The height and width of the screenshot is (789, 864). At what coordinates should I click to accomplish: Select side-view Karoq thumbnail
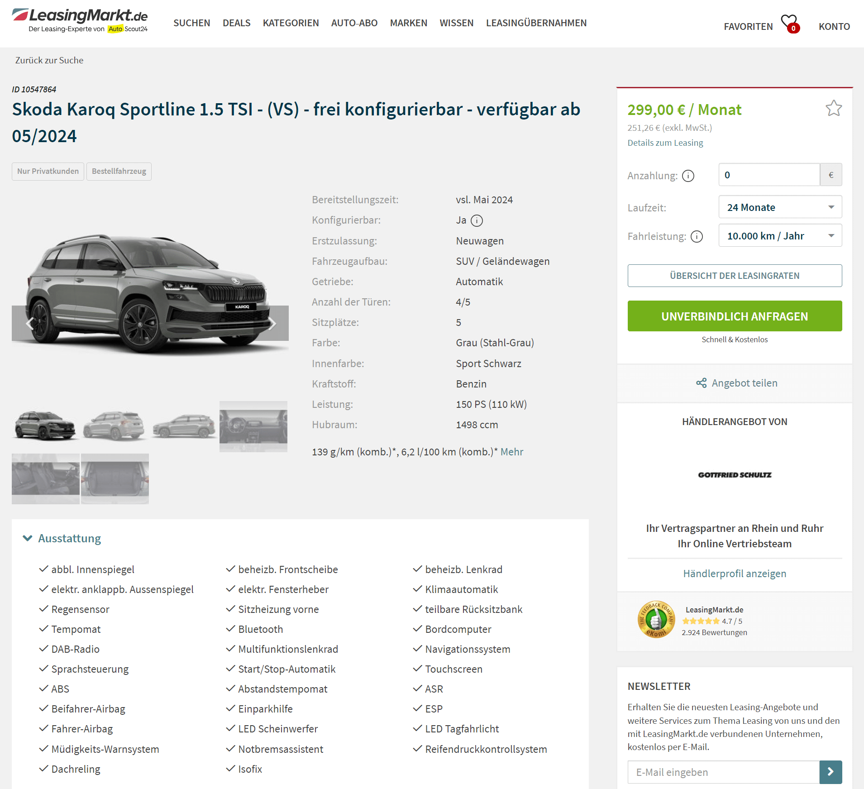pos(184,426)
